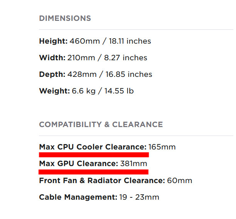Viewport: 236px width, 219px height.
Task: Select the Height 460mm specification line
Action: coord(95,41)
